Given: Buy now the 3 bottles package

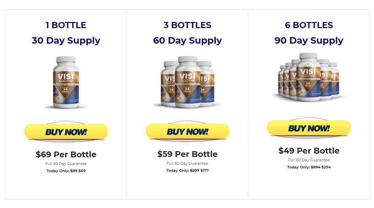Looking at the screenshot, I should coord(187,131).
